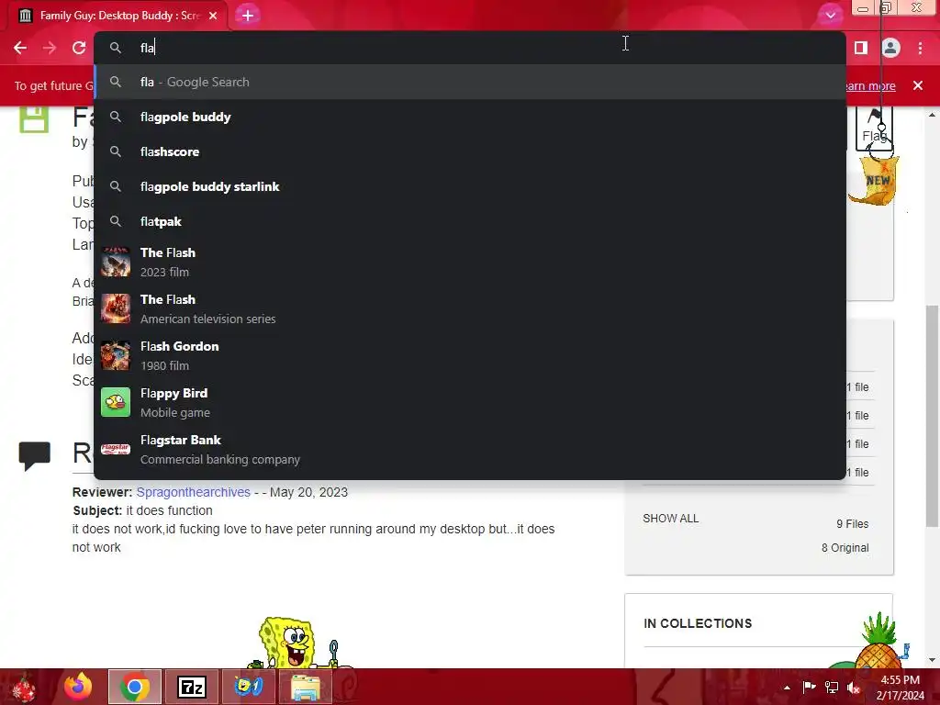Click the green floppy disk software icon

[x=34, y=118]
